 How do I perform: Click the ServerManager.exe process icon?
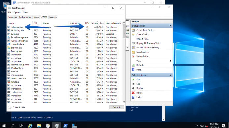[x=9, y=37]
